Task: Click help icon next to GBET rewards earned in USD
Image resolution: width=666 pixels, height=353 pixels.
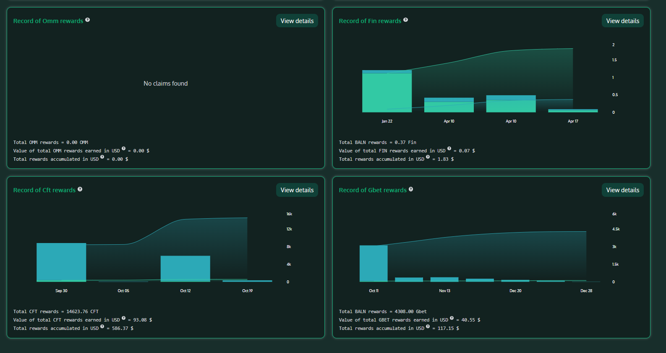Action: pos(452,318)
